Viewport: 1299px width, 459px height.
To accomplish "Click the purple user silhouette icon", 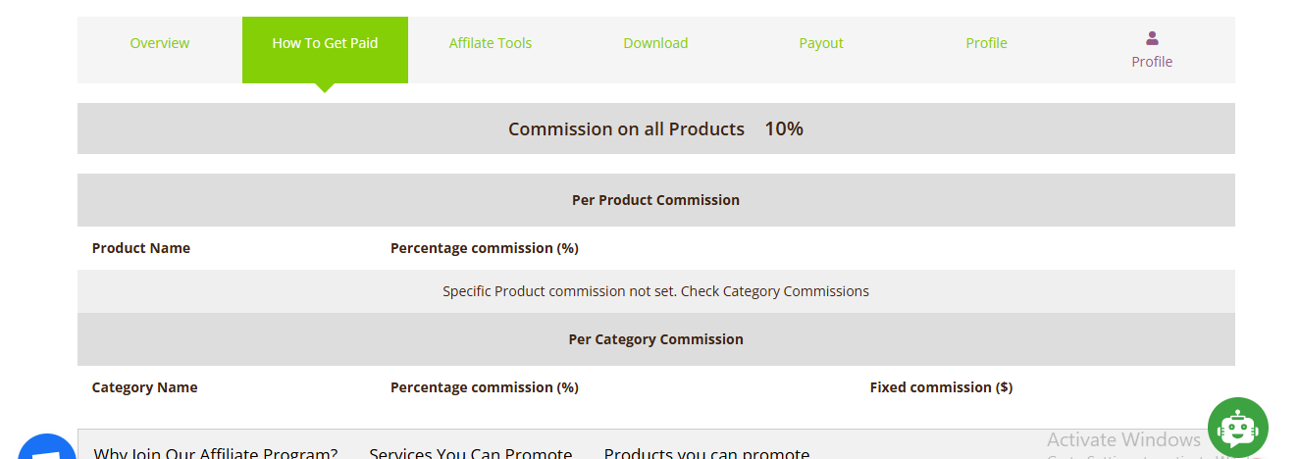I will (1152, 38).
